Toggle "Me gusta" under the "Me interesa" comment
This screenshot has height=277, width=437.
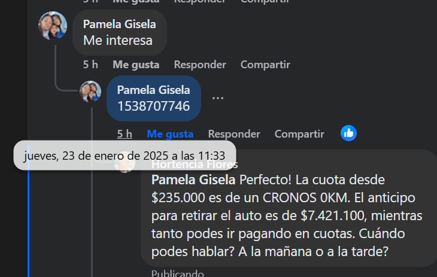[x=136, y=64]
